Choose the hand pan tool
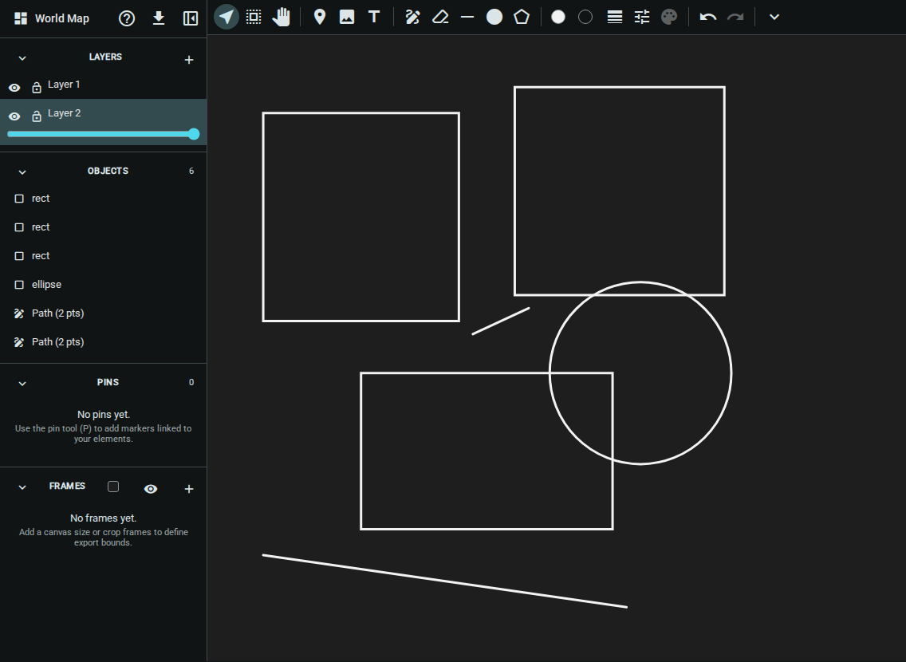This screenshot has width=906, height=662. click(x=282, y=17)
